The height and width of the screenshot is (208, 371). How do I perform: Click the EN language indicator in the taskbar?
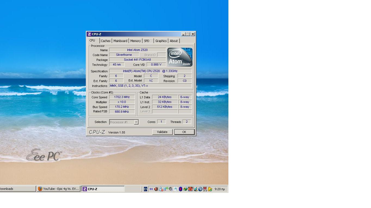[x=146, y=189]
